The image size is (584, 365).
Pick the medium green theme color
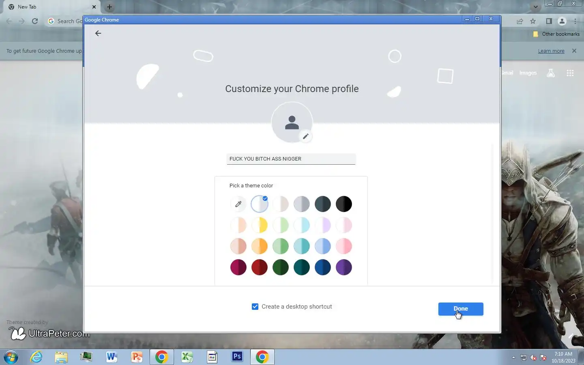[281, 246]
